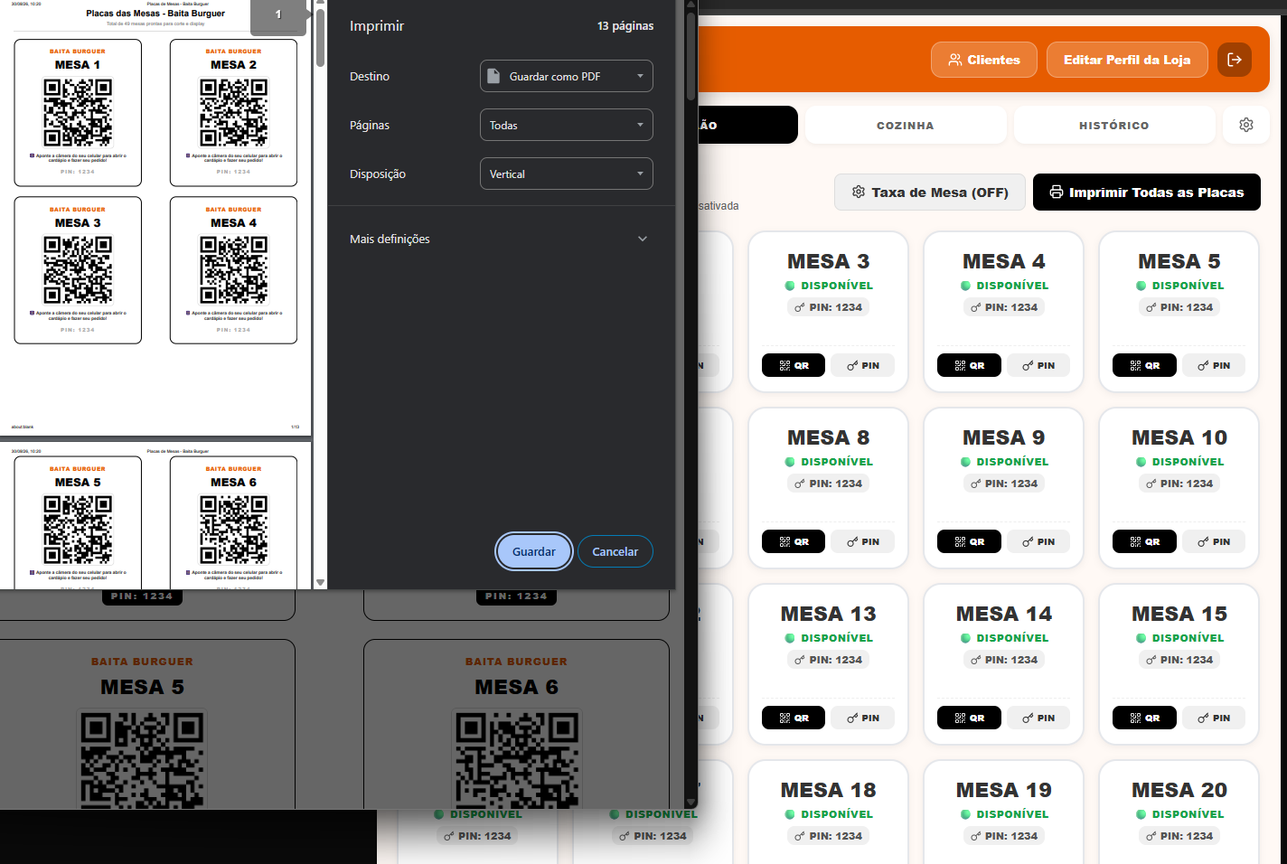Click Imprimir Todas as Placas button

[x=1147, y=192]
